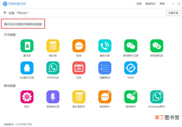Viewport: 182px width, 127px height.
Task: Click the 媒体数据 section heading
Action: pos(10,86)
